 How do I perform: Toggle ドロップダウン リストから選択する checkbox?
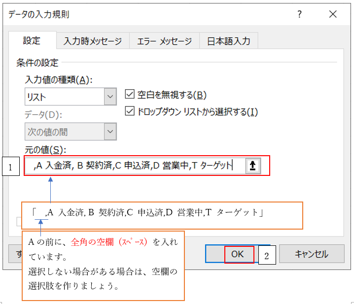[x=130, y=111]
